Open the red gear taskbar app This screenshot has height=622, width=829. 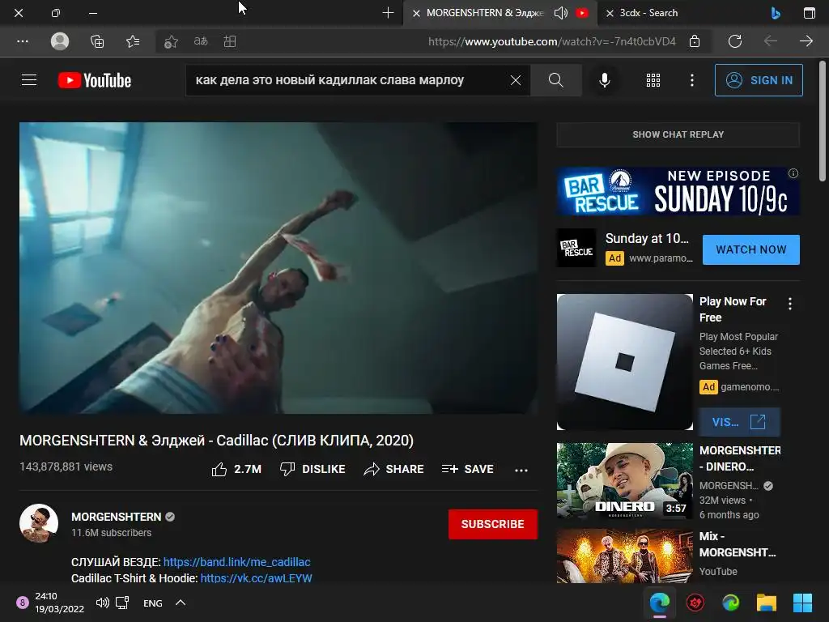(x=695, y=603)
